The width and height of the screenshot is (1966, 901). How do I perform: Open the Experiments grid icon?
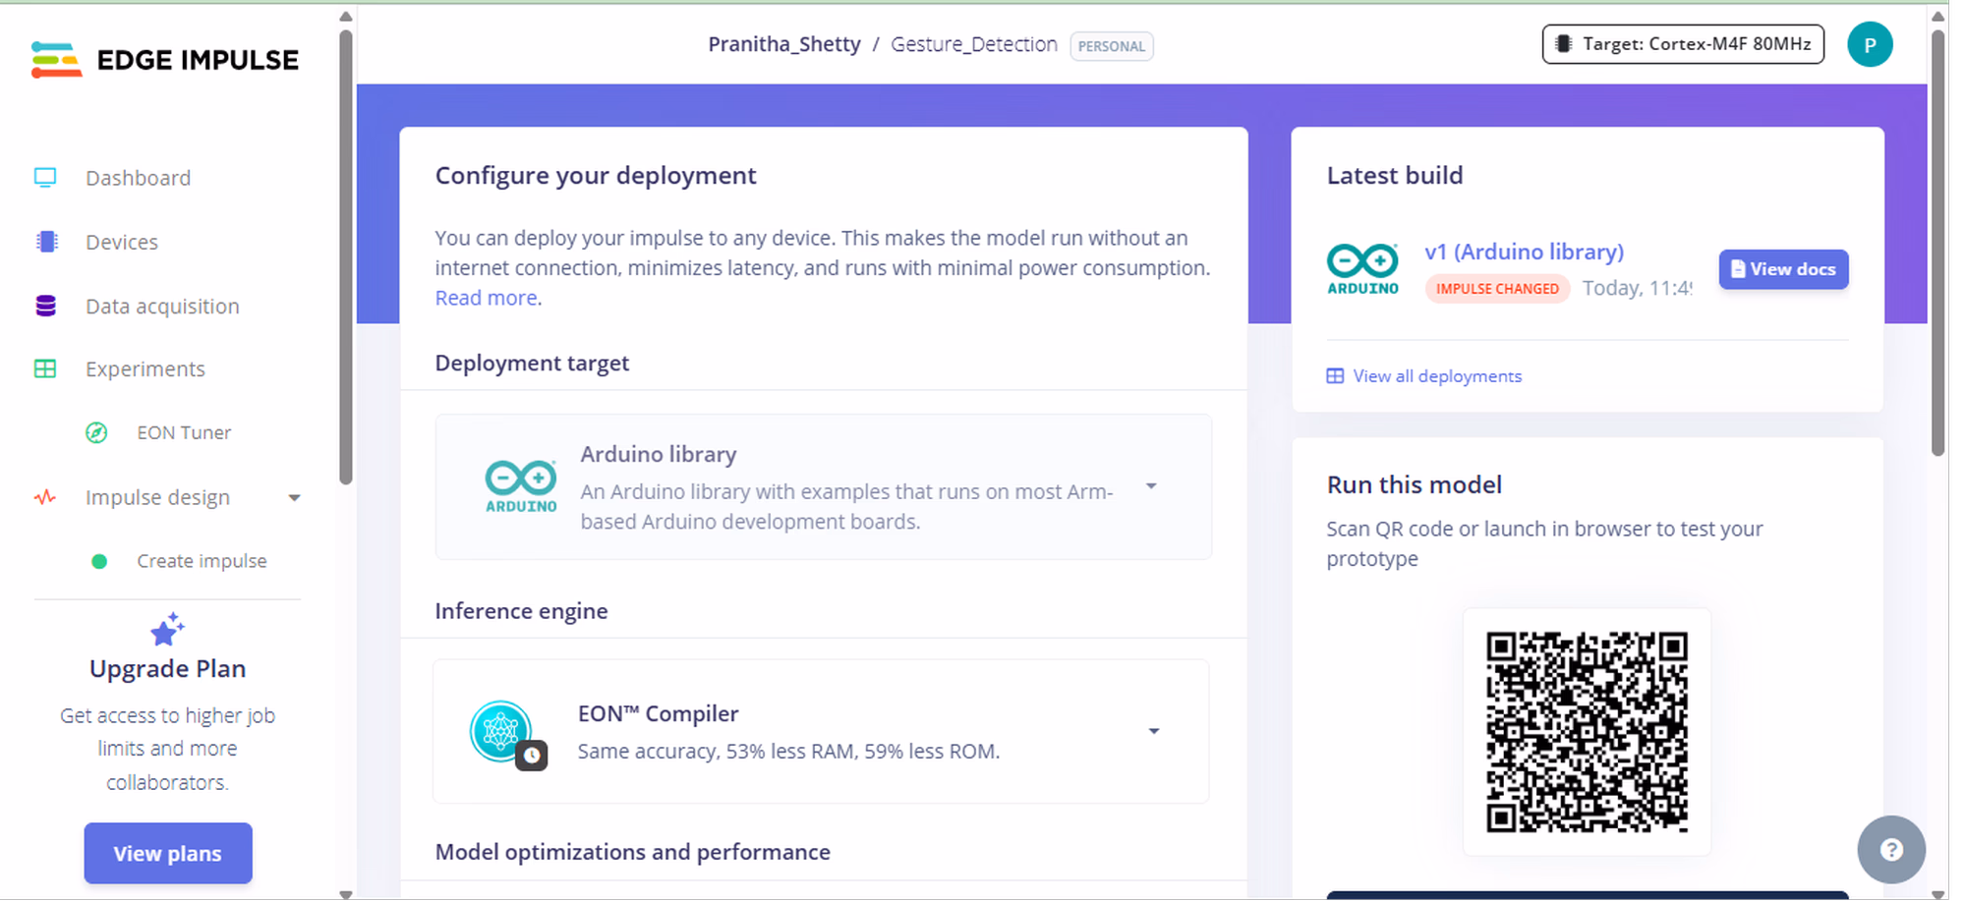(45, 369)
